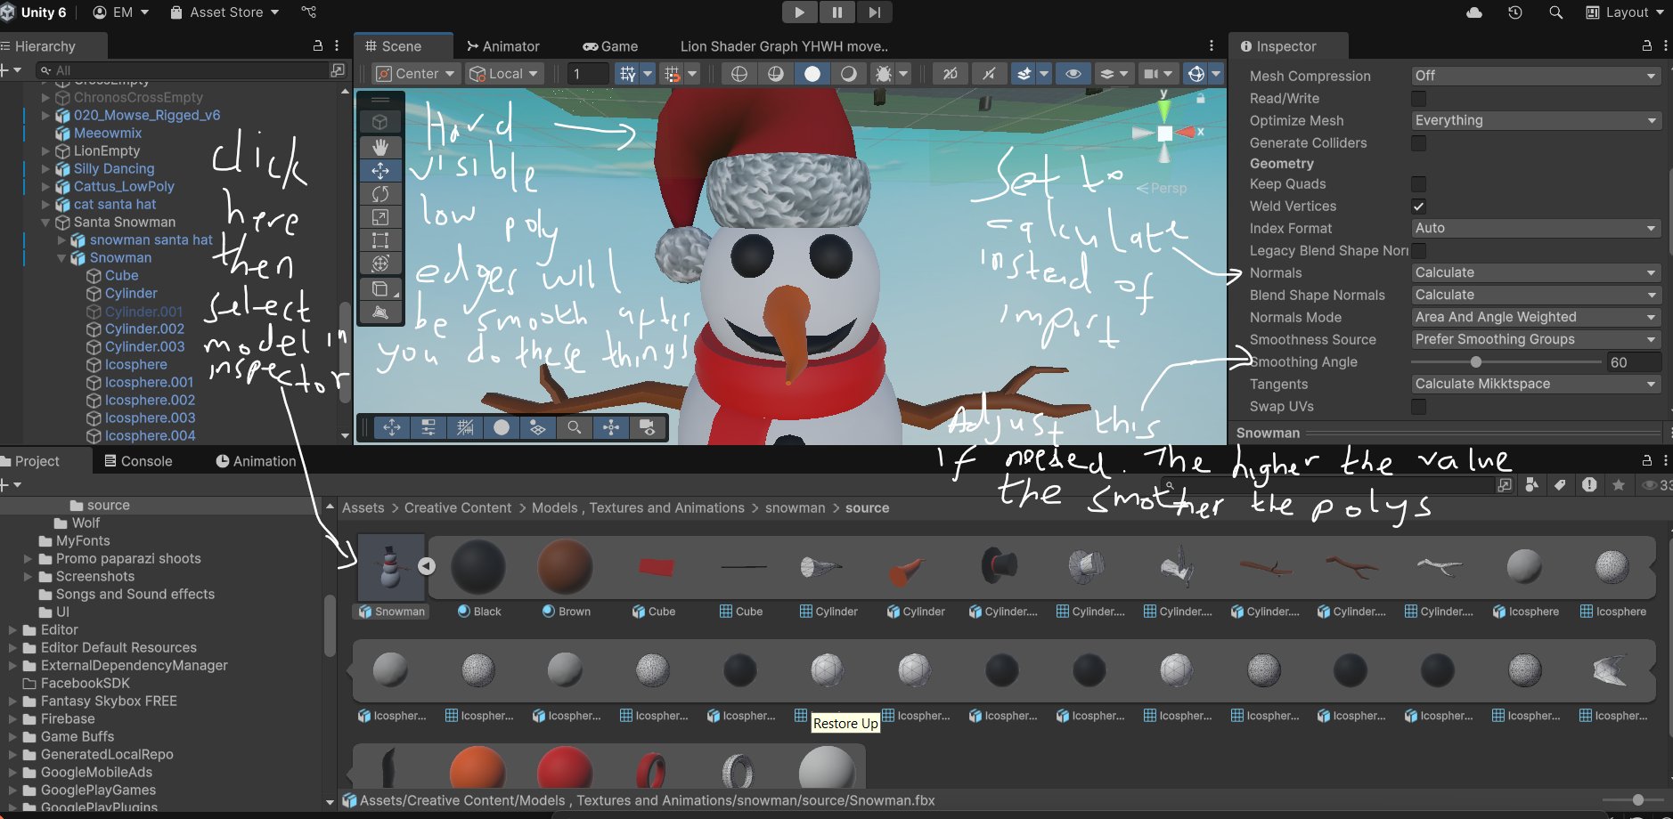Screen dimensions: 1673x819
Task: Enable the Generate Colliders checkbox
Action: (1419, 142)
